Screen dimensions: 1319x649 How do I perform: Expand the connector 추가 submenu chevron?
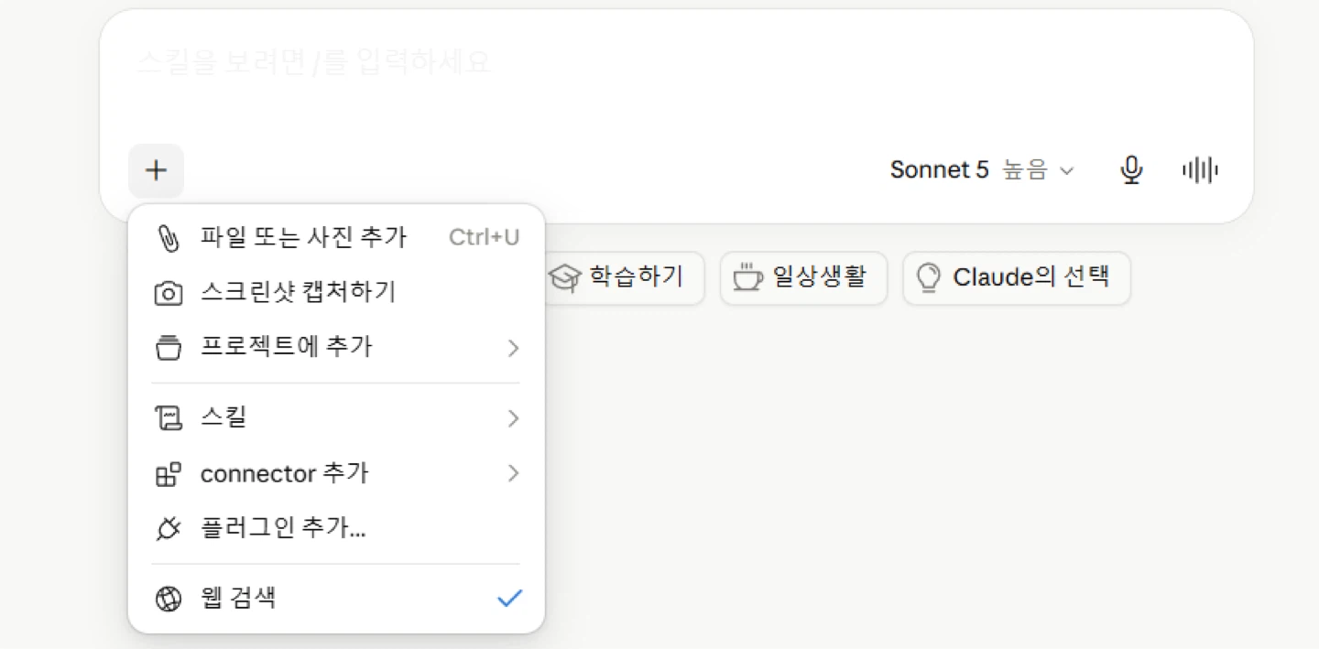click(x=513, y=473)
